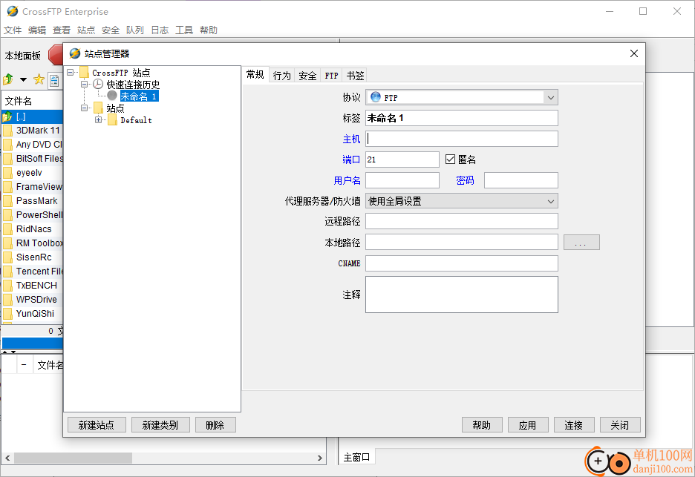Click the CrossFTP 站点 root folder icon
This screenshot has height=477, width=695.
point(84,72)
